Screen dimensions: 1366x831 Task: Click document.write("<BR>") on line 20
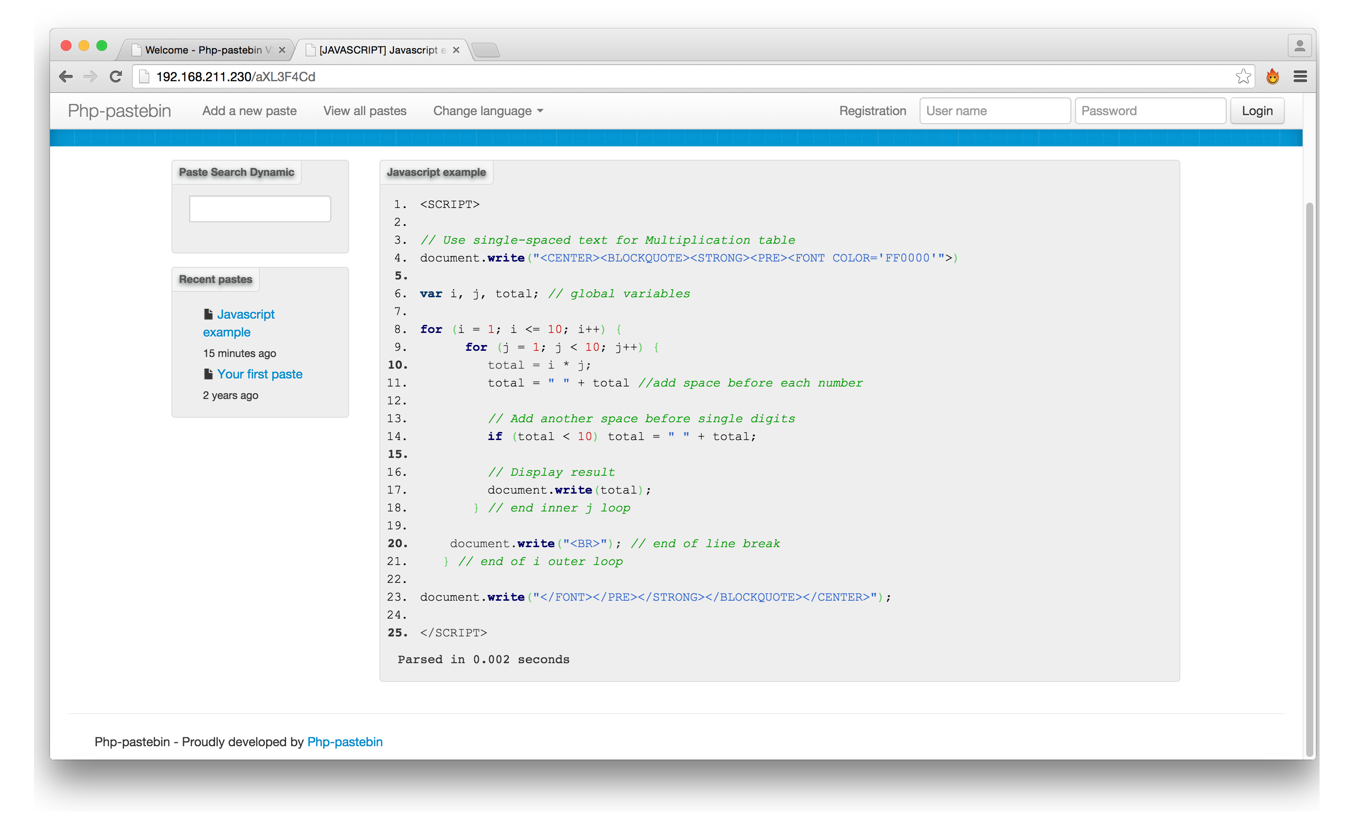(x=532, y=543)
